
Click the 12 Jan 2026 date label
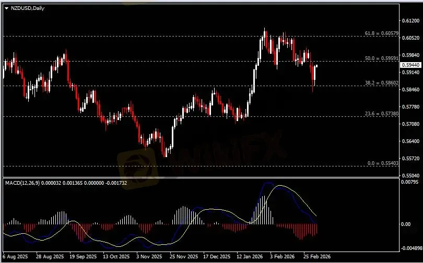[250, 257]
